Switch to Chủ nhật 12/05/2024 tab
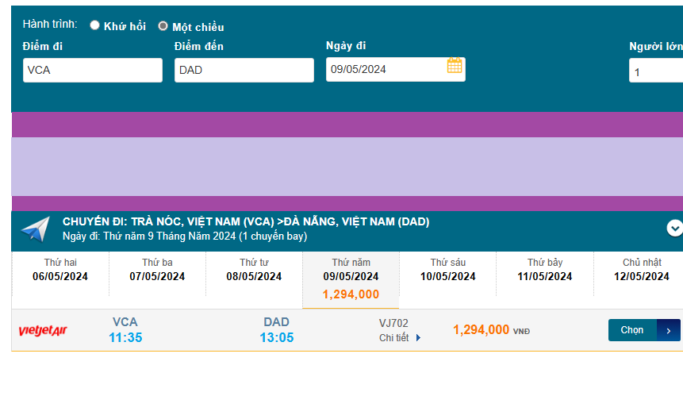Screen dimensions: 683x419 click(641, 271)
